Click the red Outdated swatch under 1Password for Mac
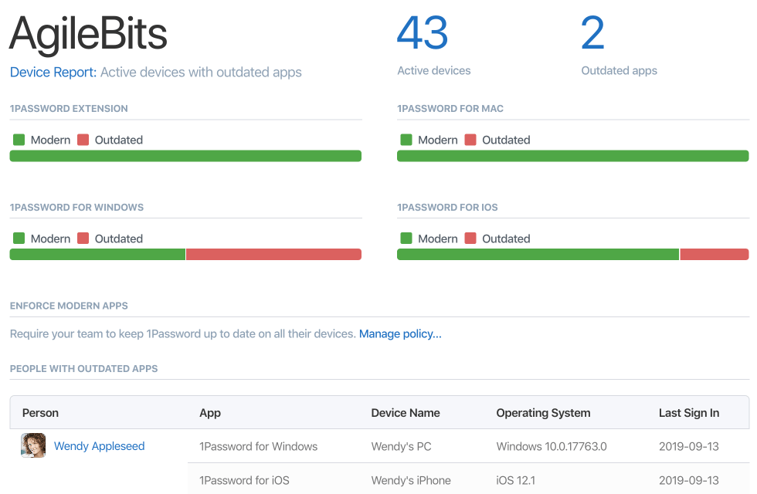Image resolution: width=757 pixels, height=494 pixels. (470, 140)
